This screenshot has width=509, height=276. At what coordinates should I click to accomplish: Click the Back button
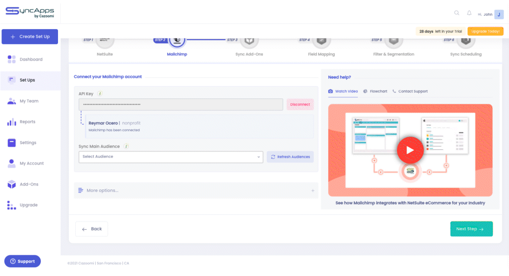[92, 229]
